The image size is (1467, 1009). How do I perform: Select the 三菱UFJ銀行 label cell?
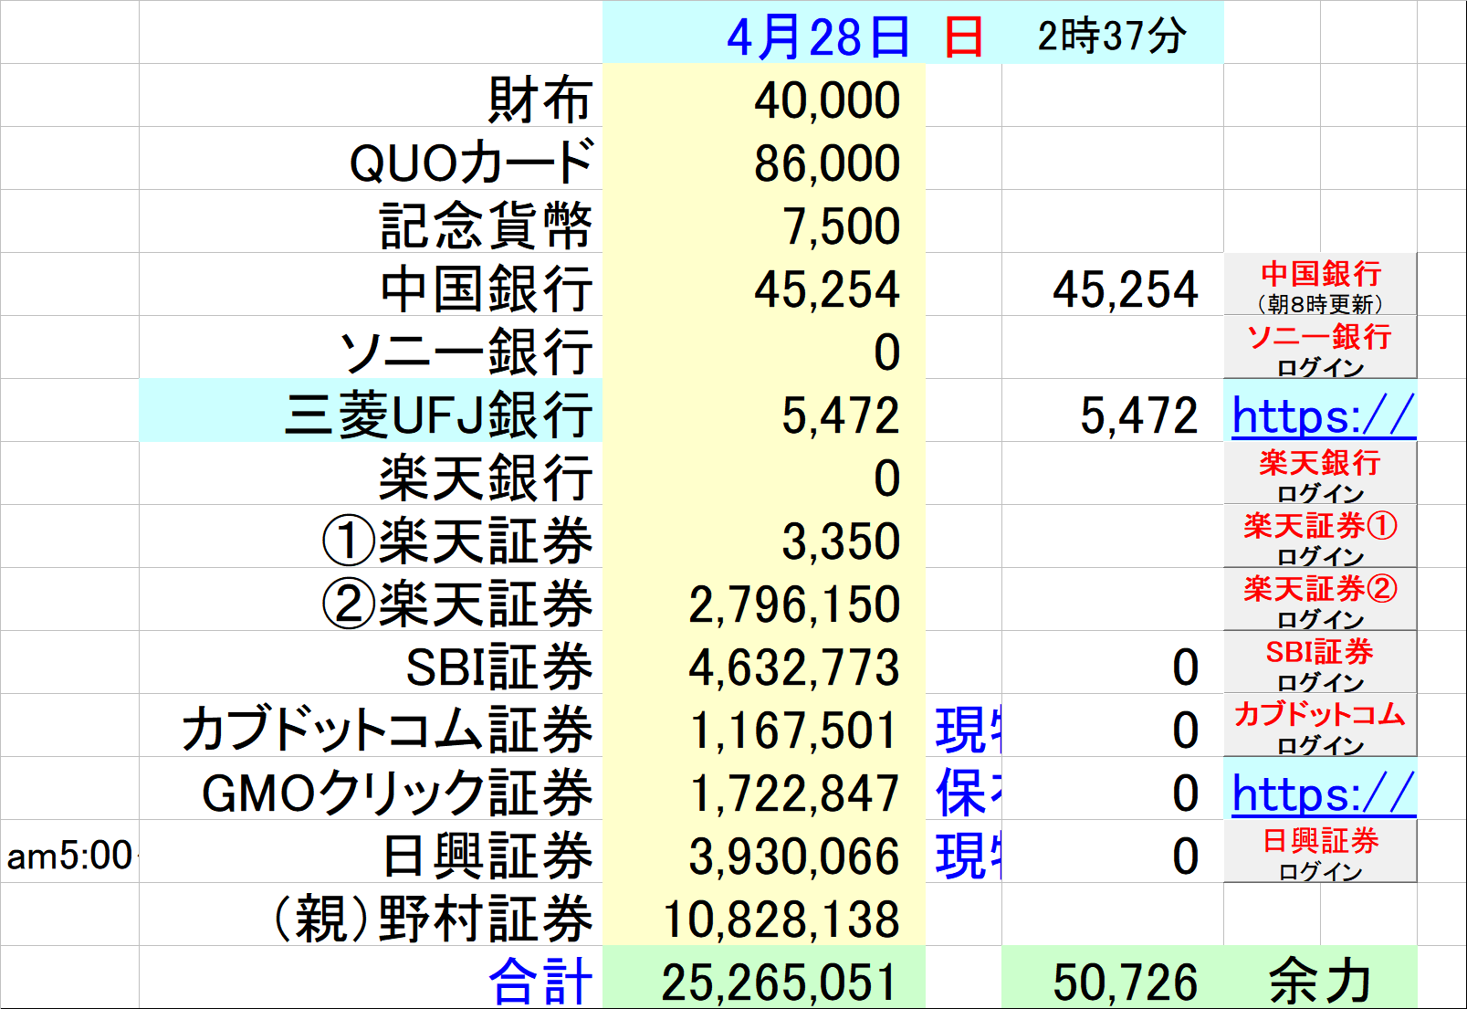pyautogui.click(x=371, y=411)
